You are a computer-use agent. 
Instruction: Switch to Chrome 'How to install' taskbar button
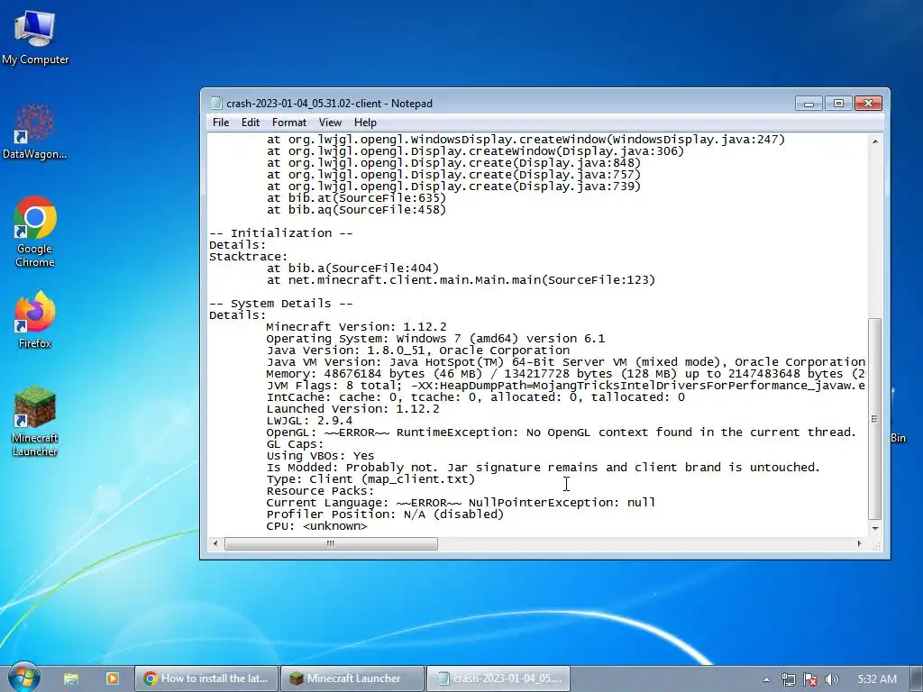click(x=206, y=678)
